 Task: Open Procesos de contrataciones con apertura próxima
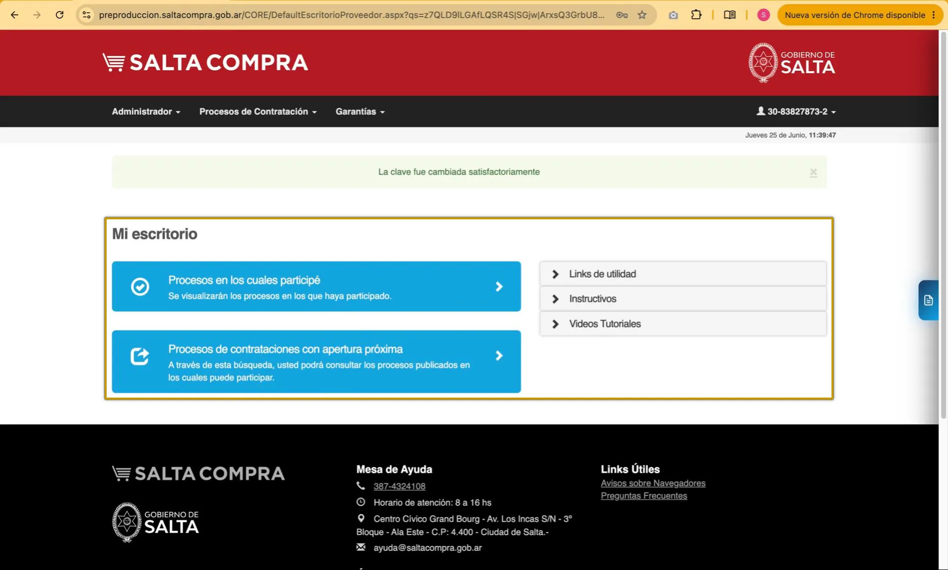[x=316, y=362]
